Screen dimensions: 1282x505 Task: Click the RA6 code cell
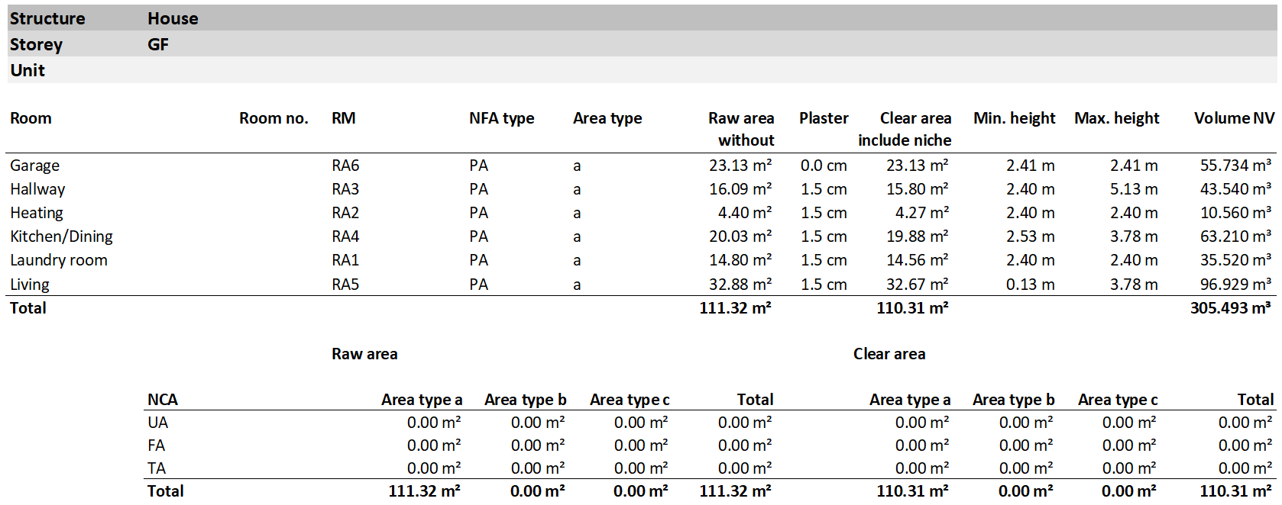point(345,166)
